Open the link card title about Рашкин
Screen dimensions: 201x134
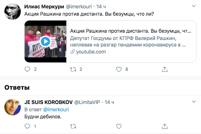point(130,31)
